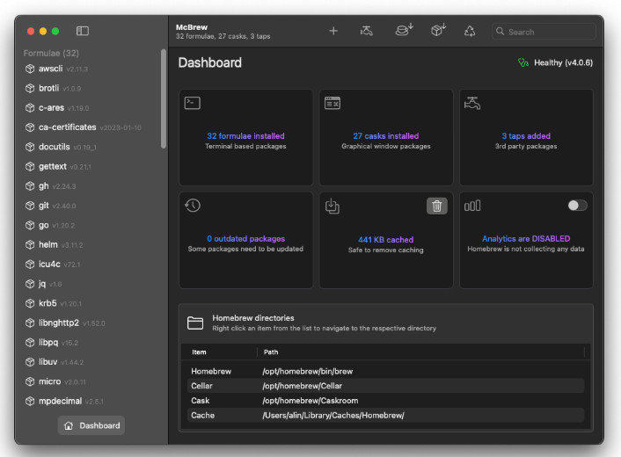Click the package icon next to awscli
Viewport: 621px width, 457px height.
[30, 69]
